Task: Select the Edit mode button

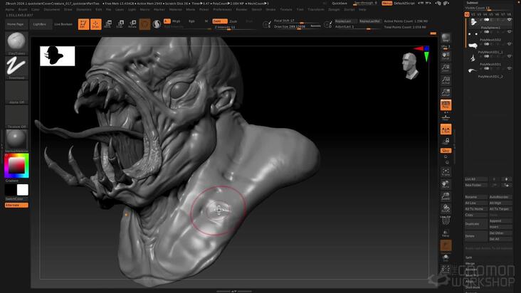Action: point(83,24)
